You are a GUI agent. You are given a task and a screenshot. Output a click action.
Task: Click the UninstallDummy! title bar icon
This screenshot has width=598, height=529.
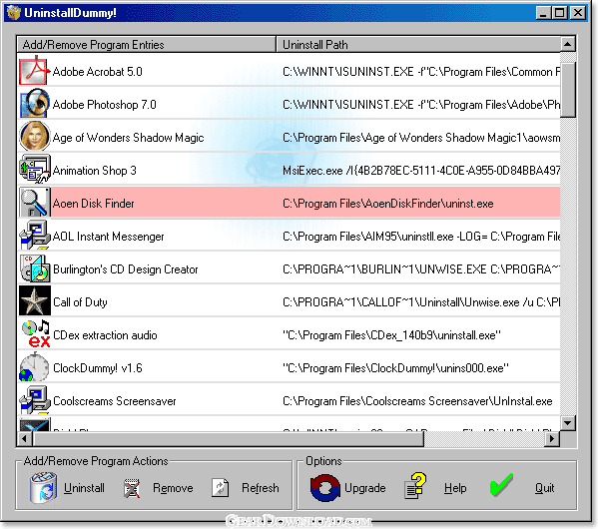(14, 13)
